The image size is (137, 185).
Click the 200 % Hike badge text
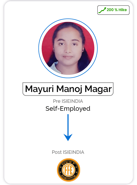pos(117,10)
